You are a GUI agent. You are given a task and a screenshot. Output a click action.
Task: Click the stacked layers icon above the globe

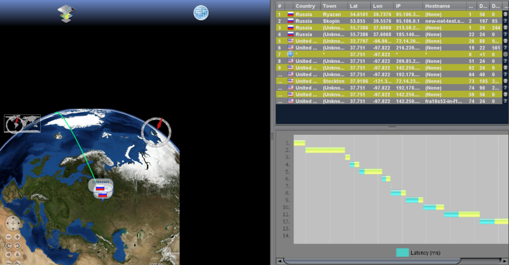tap(66, 13)
